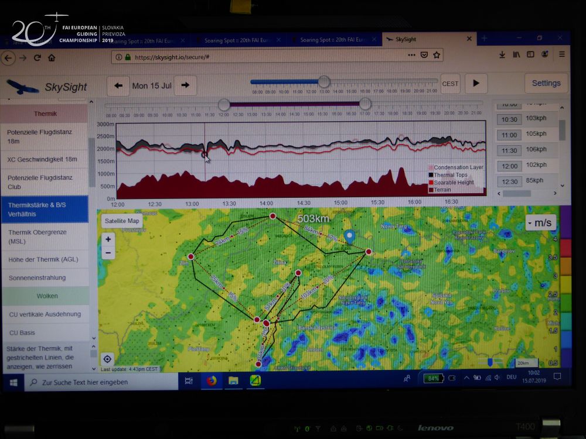Switch to Satellite Map view
The image size is (586, 439).
click(122, 221)
